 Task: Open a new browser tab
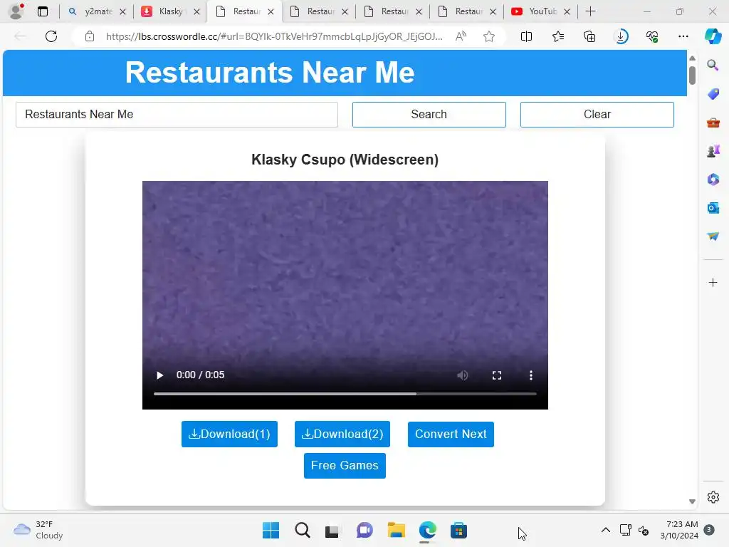coord(590,11)
